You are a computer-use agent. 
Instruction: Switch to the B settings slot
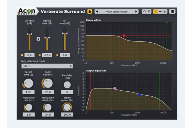tap(165, 11)
